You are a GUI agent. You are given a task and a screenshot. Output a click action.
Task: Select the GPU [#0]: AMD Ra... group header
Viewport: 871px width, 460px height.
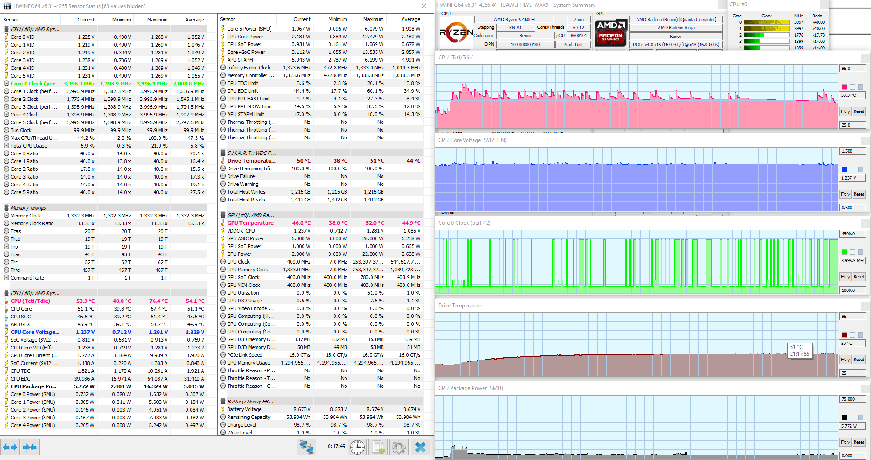click(x=320, y=215)
